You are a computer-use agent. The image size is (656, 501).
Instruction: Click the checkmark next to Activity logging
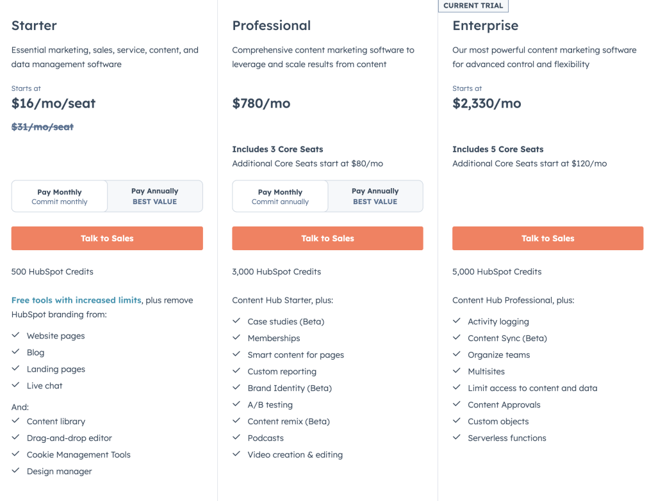point(457,321)
